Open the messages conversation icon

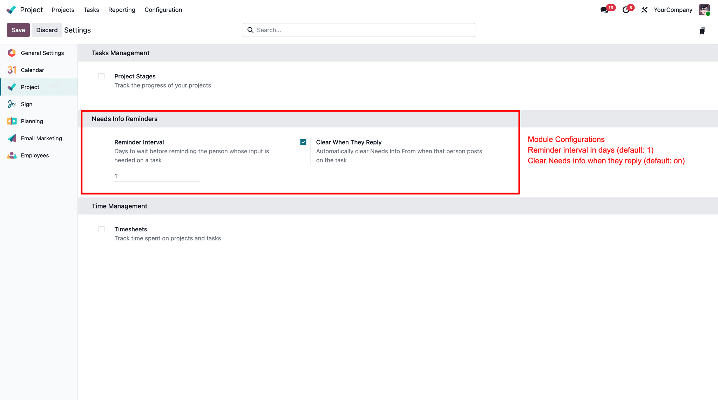tap(604, 10)
